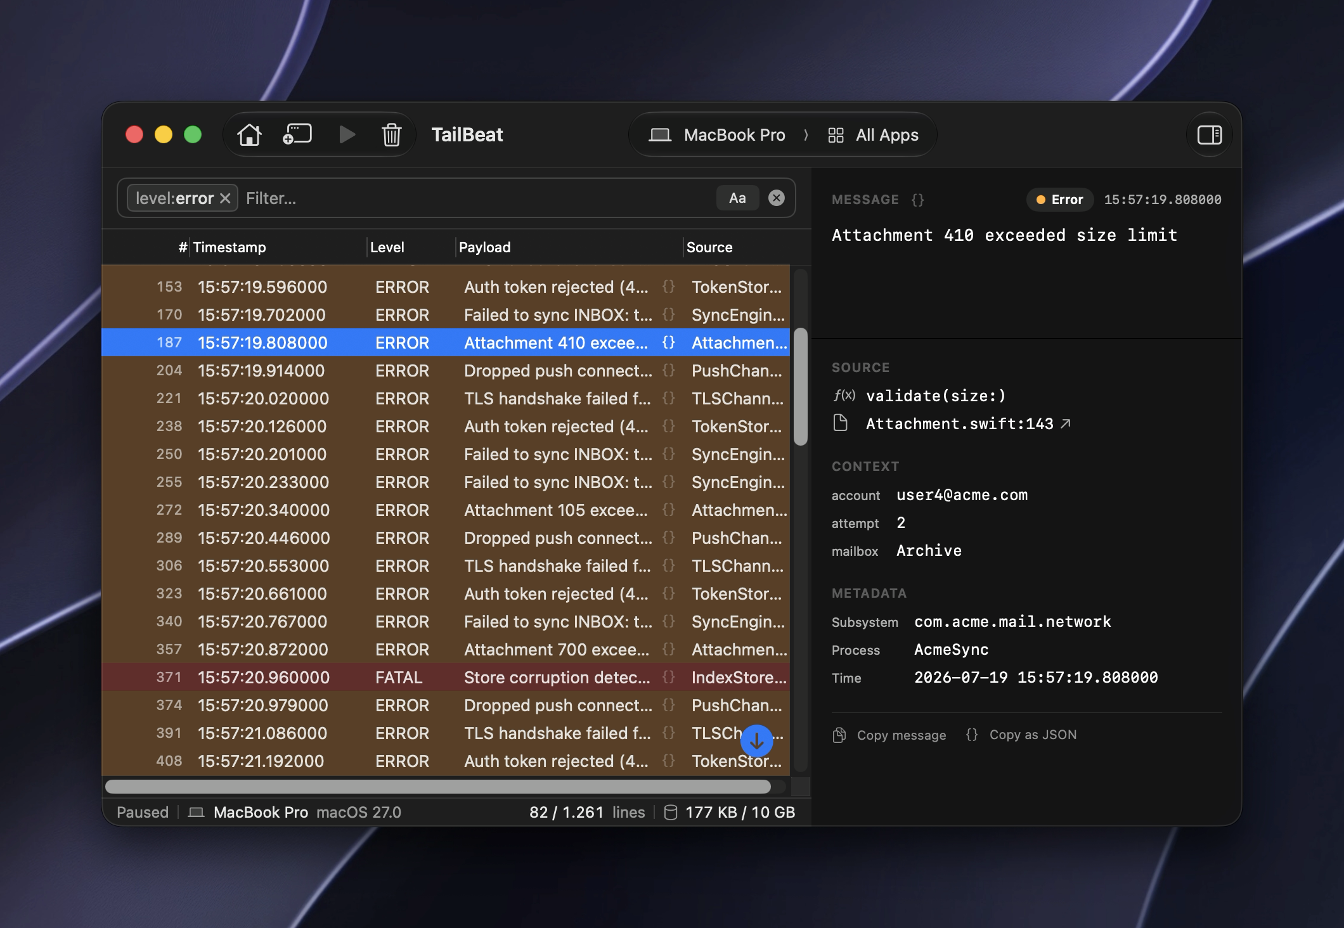Image resolution: width=1344 pixels, height=928 pixels.
Task: Open JSON braces icon on row 272
Action: [x=668, y=510]
